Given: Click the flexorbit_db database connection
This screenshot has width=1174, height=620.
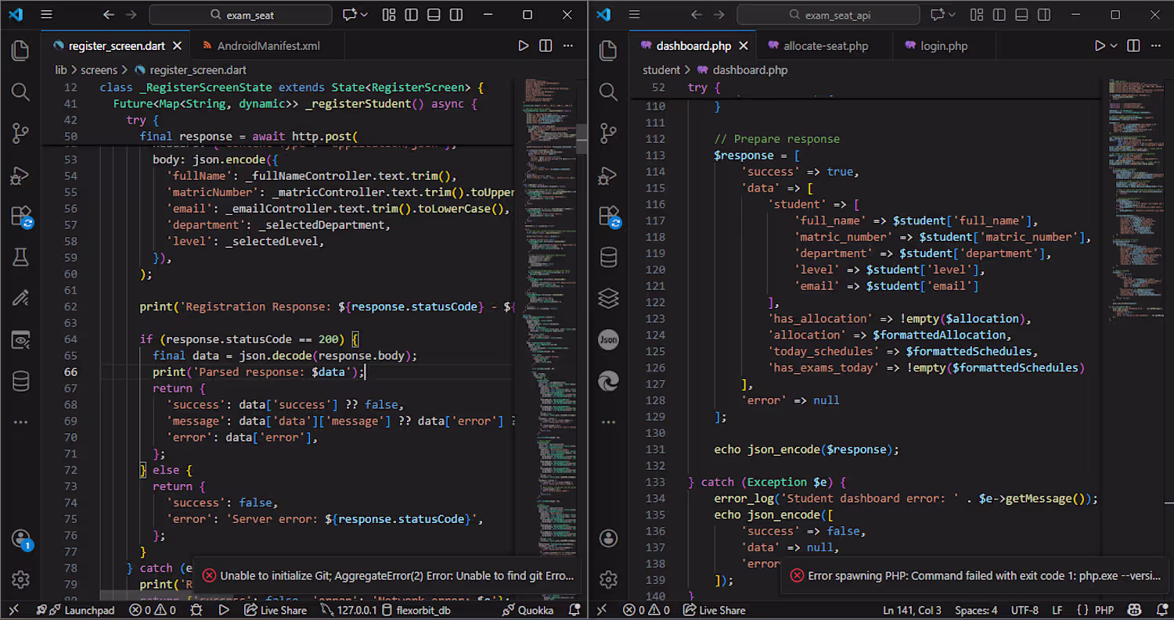Looking at the screenshot, I should click(423, 610).
